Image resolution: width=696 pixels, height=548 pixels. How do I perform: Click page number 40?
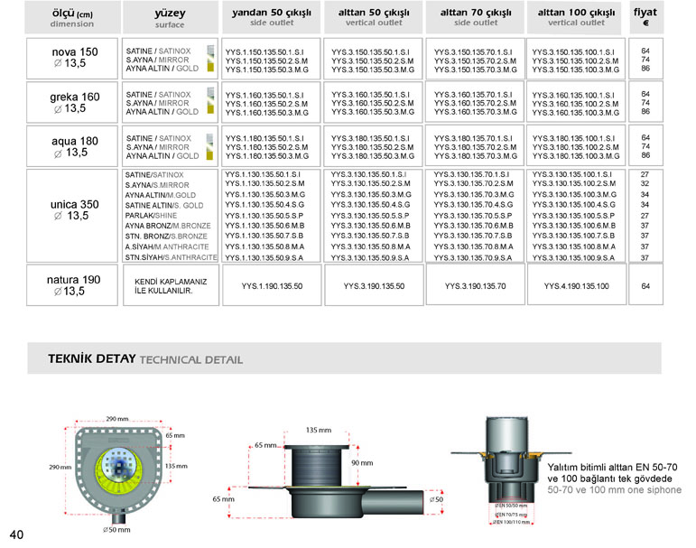(x=17, y=534)
